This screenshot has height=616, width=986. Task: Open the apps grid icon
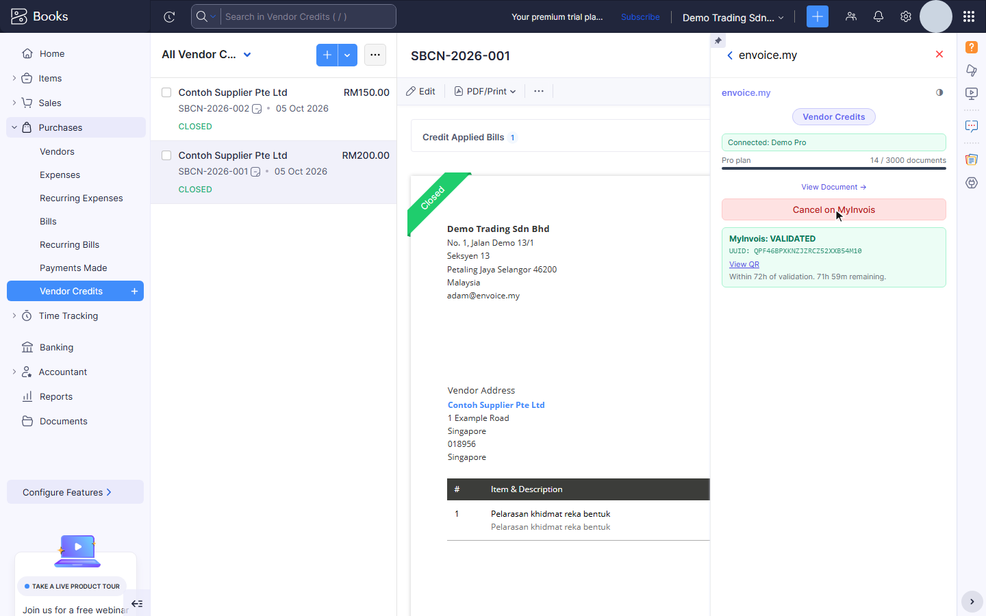click(968, 16)
